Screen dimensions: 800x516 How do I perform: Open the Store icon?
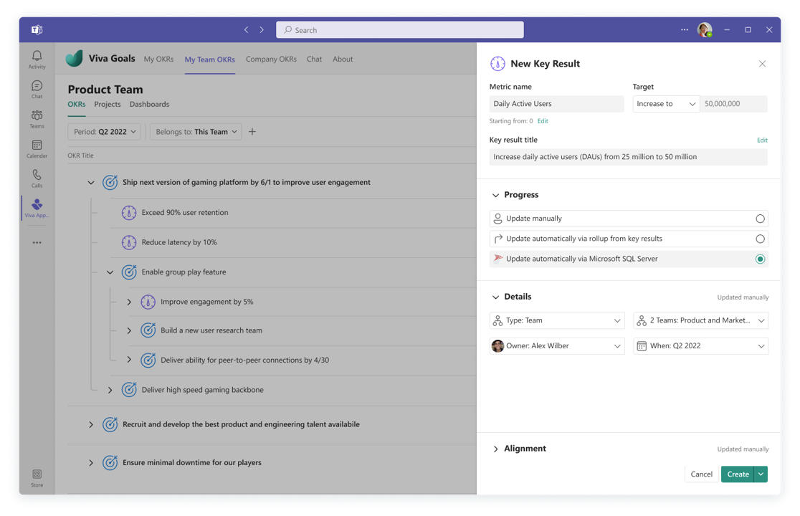click(x=37, y=477)
